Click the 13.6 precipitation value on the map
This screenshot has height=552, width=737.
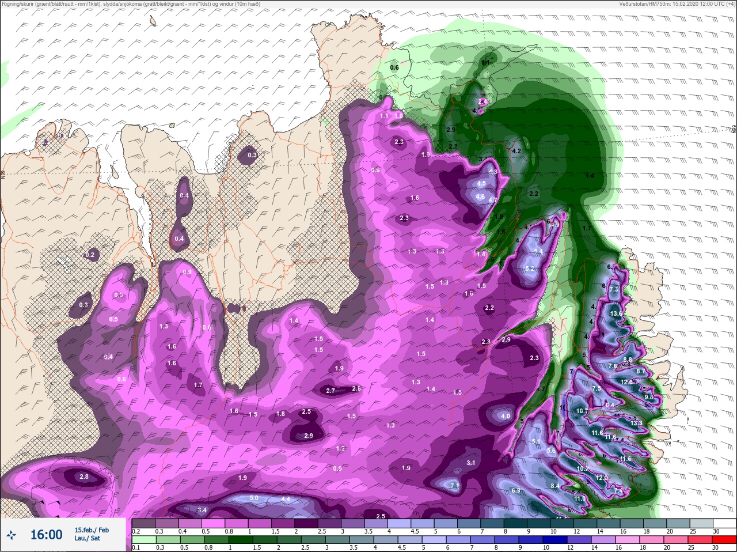point(616,313)
